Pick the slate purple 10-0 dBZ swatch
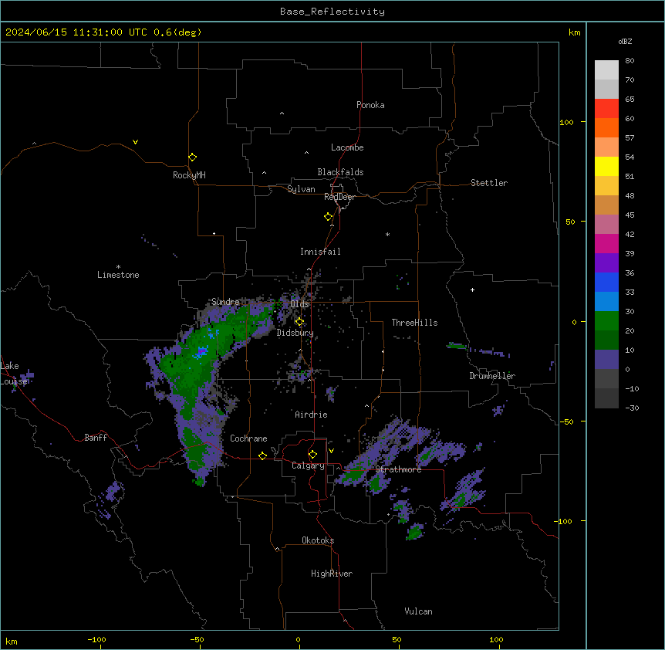Image resolution: width=665 pixels, height=650 pixels. point(606,360)
